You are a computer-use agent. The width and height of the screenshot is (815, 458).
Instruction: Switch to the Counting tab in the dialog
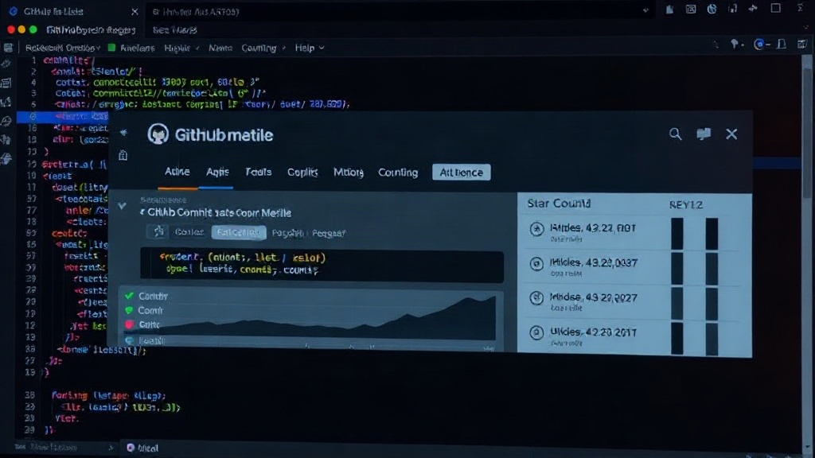[x=398, y=172]
